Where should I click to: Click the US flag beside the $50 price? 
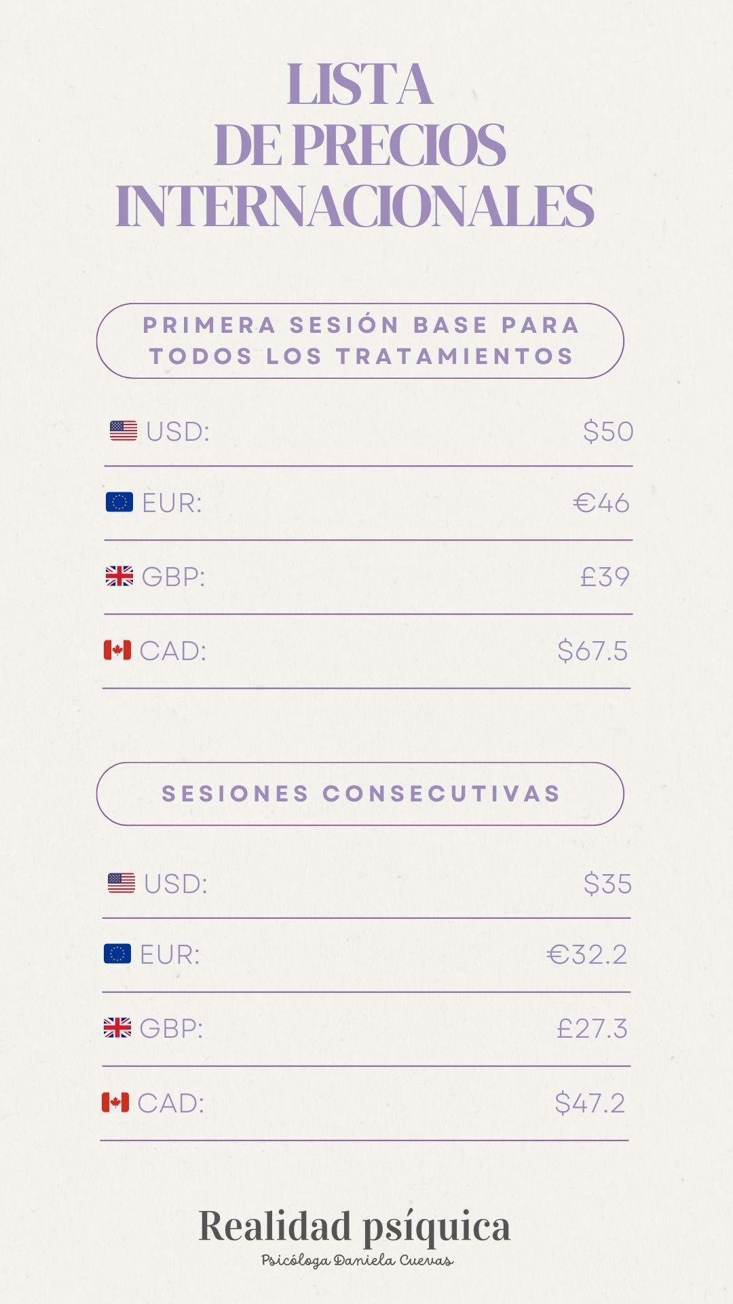click(123, 431)
